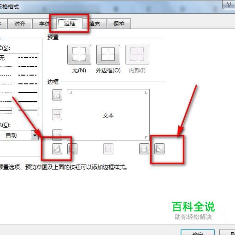The image size is (235, 235).
Task: Choose the slanted dash-dot line style
Action: [28, 66]
